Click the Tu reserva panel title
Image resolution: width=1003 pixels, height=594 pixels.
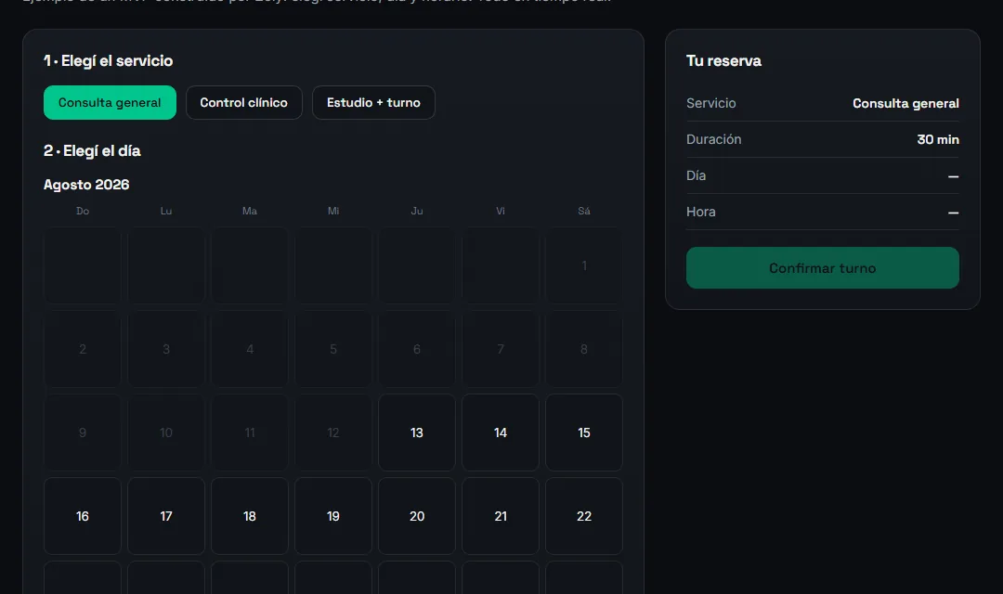click(x=723, y=60)
